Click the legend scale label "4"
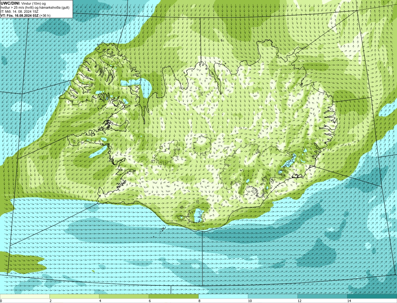Image resolution: width=397 pixels, height=303 pixels. click(x=100, y=301)
